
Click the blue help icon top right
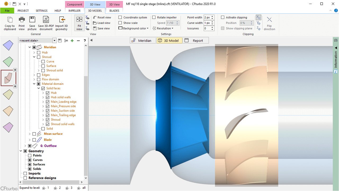(x=336, y=11)
